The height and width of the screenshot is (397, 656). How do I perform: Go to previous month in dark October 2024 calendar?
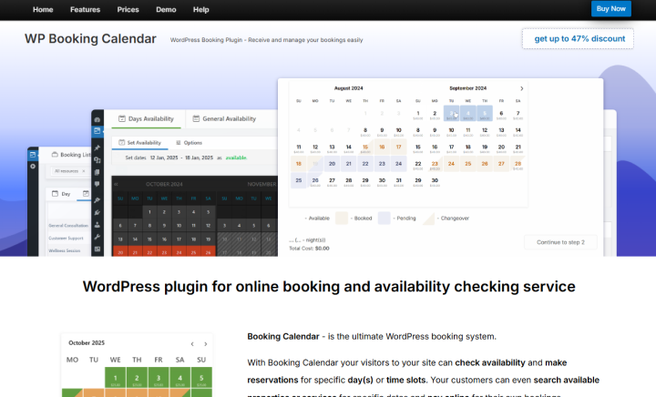click(x=117, y=184)
